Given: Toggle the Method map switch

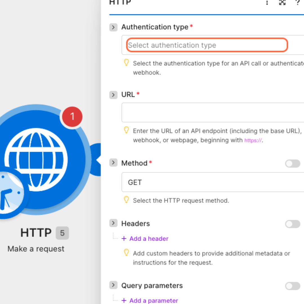Looking at the screenshot, I should tap(292, 164).
